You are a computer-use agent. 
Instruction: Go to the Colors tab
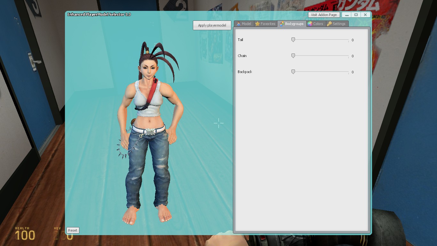point(315,24)
